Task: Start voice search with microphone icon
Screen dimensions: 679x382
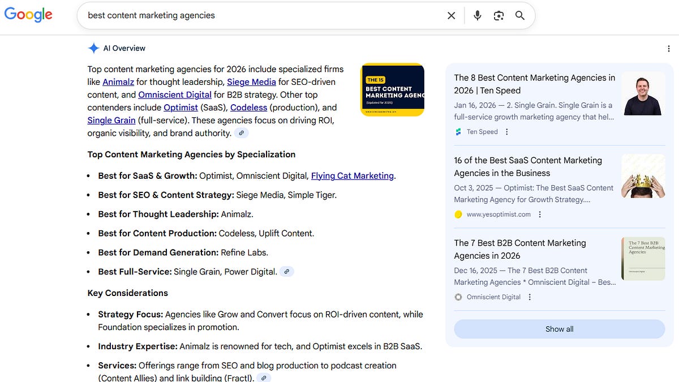Action: (x=477, y=16)
